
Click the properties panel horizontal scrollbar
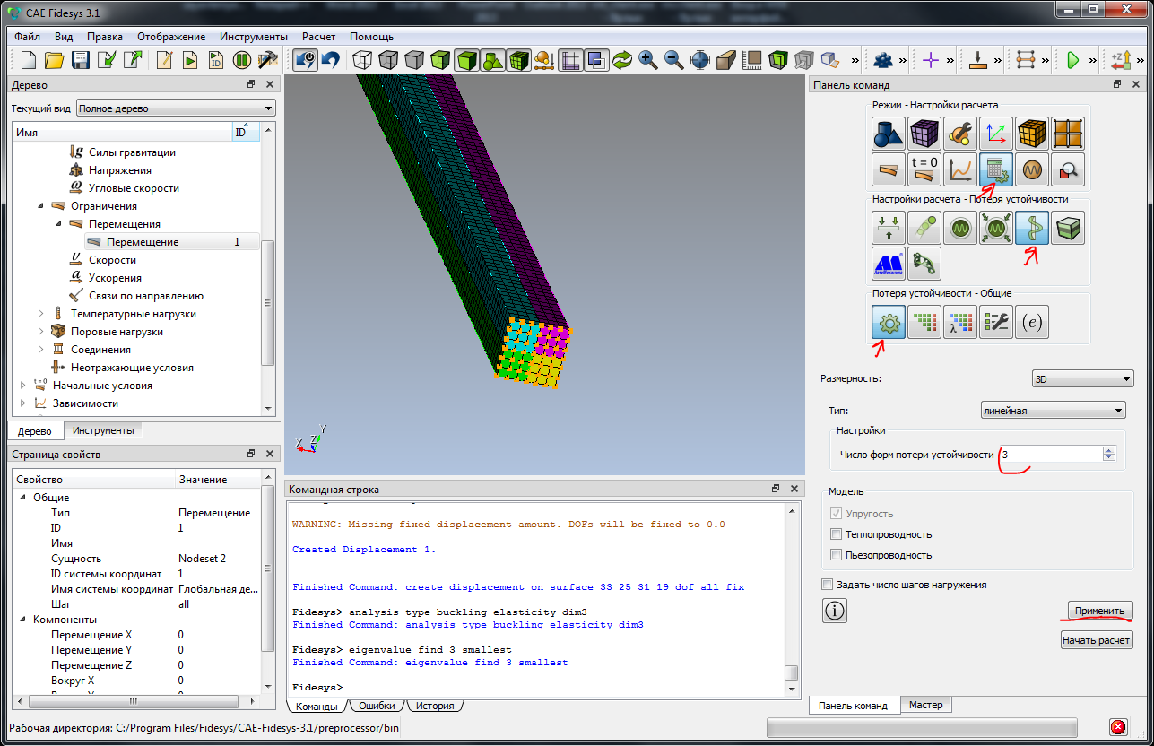tap(134, 700)
